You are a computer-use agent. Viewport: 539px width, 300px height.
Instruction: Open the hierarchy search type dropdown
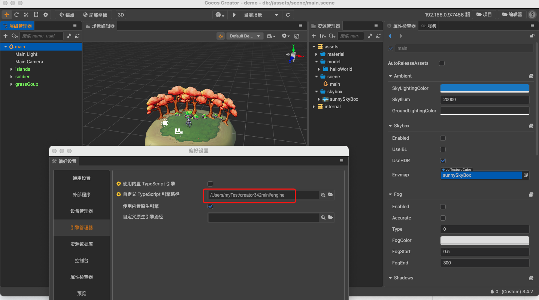coord(15,36)
